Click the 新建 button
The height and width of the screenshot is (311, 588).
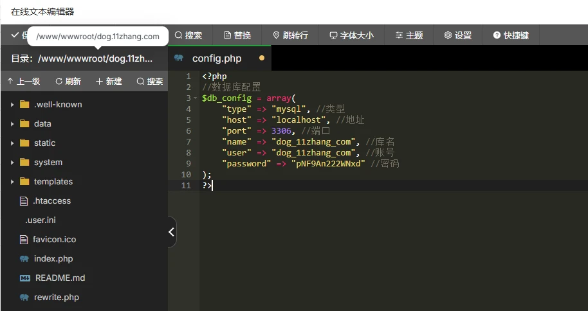109,81
